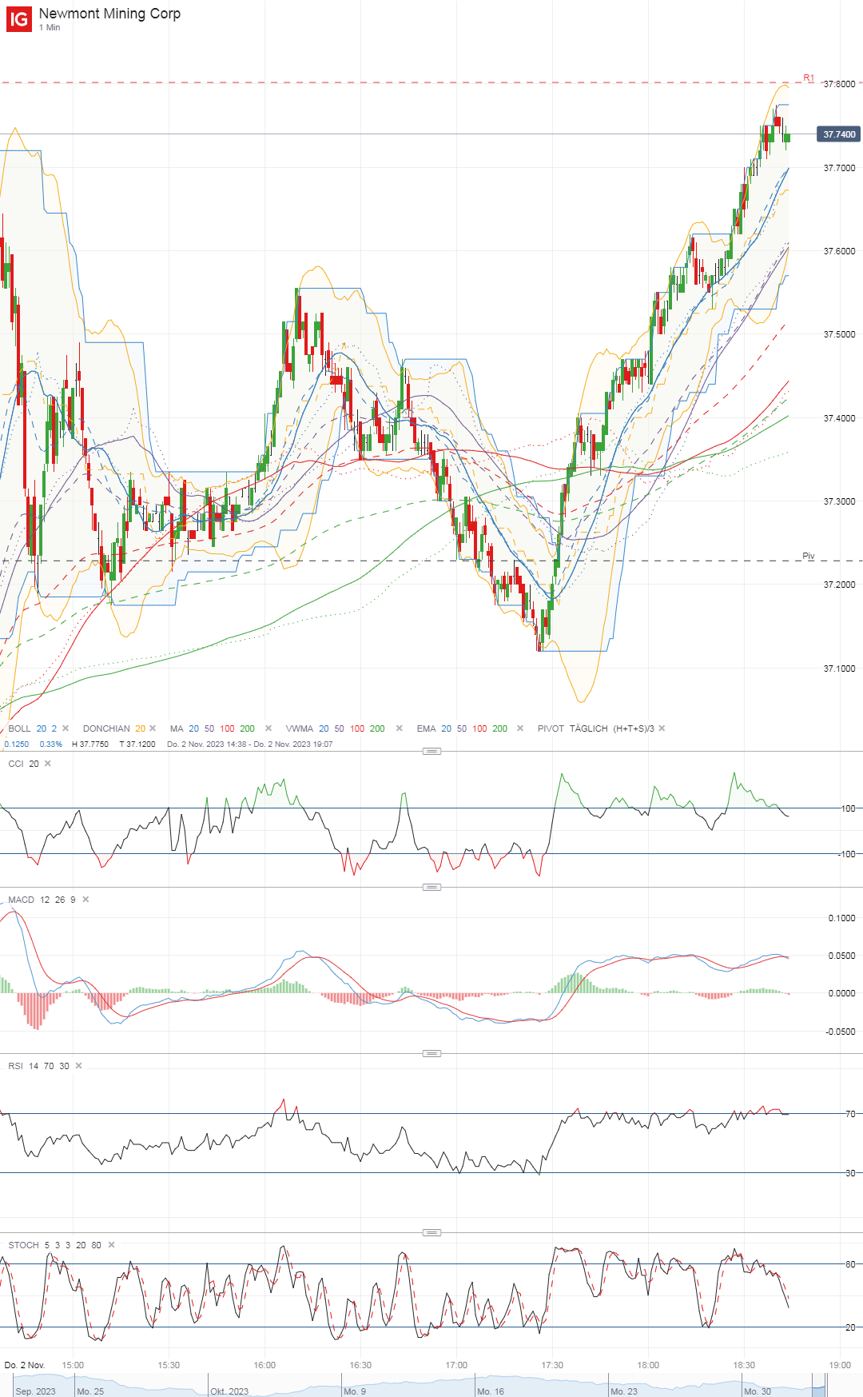Viewport: 863px width, 1397px height.
Task: Remove the BOLL indicator with its X
Action: [66, 728]
